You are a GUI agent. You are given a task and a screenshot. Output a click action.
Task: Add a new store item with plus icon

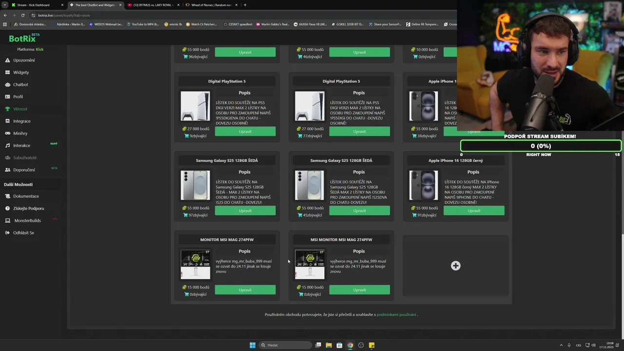(x=455, y=266)
